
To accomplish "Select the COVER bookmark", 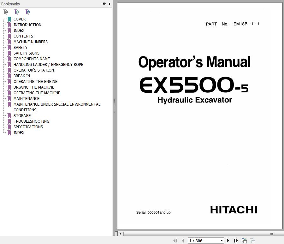I will (x=20, y=19).
